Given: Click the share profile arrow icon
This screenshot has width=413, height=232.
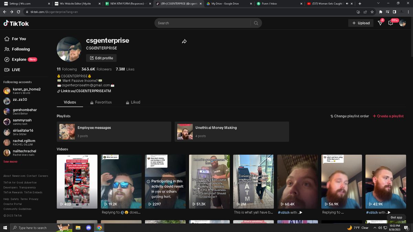Looking at the screenshot, I should tap(184, 42).
